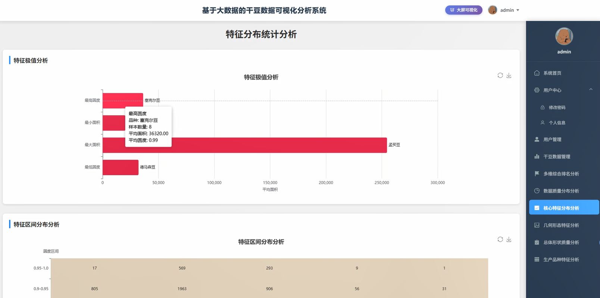Image resolution: width=600 pixels, height=298 pixels.
Task: Click the person icon beside 个人信息
Action: point(543,122)
